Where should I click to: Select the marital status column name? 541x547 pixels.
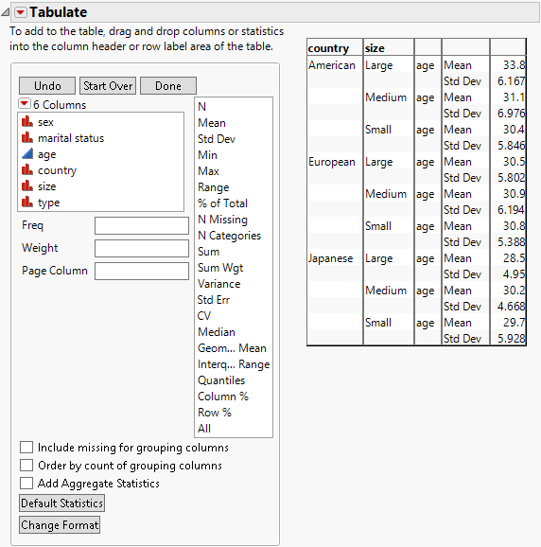coord(71,138)
